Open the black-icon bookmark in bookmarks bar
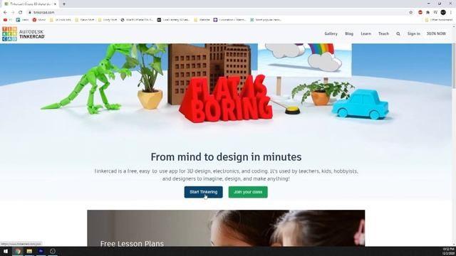 tap(173, 20)
